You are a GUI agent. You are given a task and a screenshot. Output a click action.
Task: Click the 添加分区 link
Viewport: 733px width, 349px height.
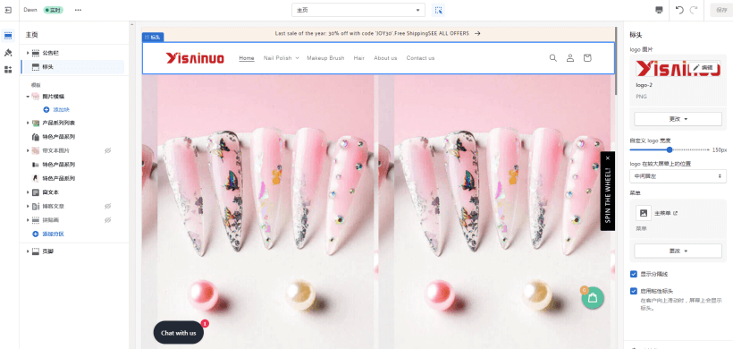54,234
